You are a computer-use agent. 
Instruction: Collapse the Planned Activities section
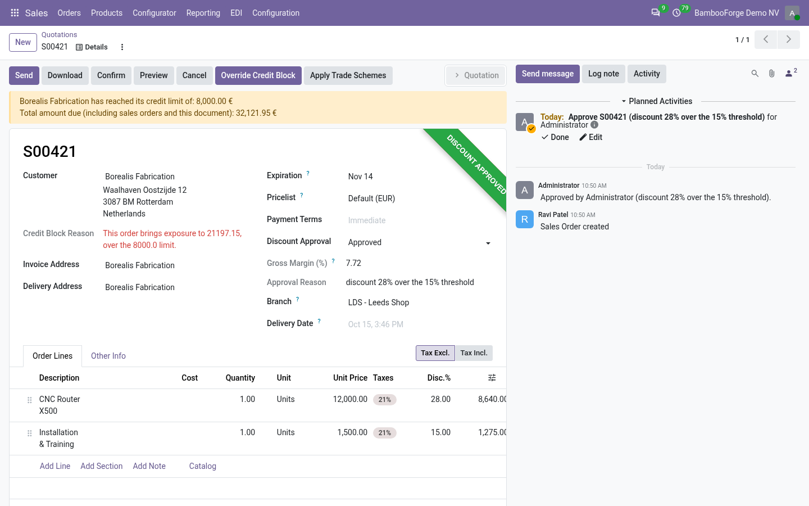656,101
